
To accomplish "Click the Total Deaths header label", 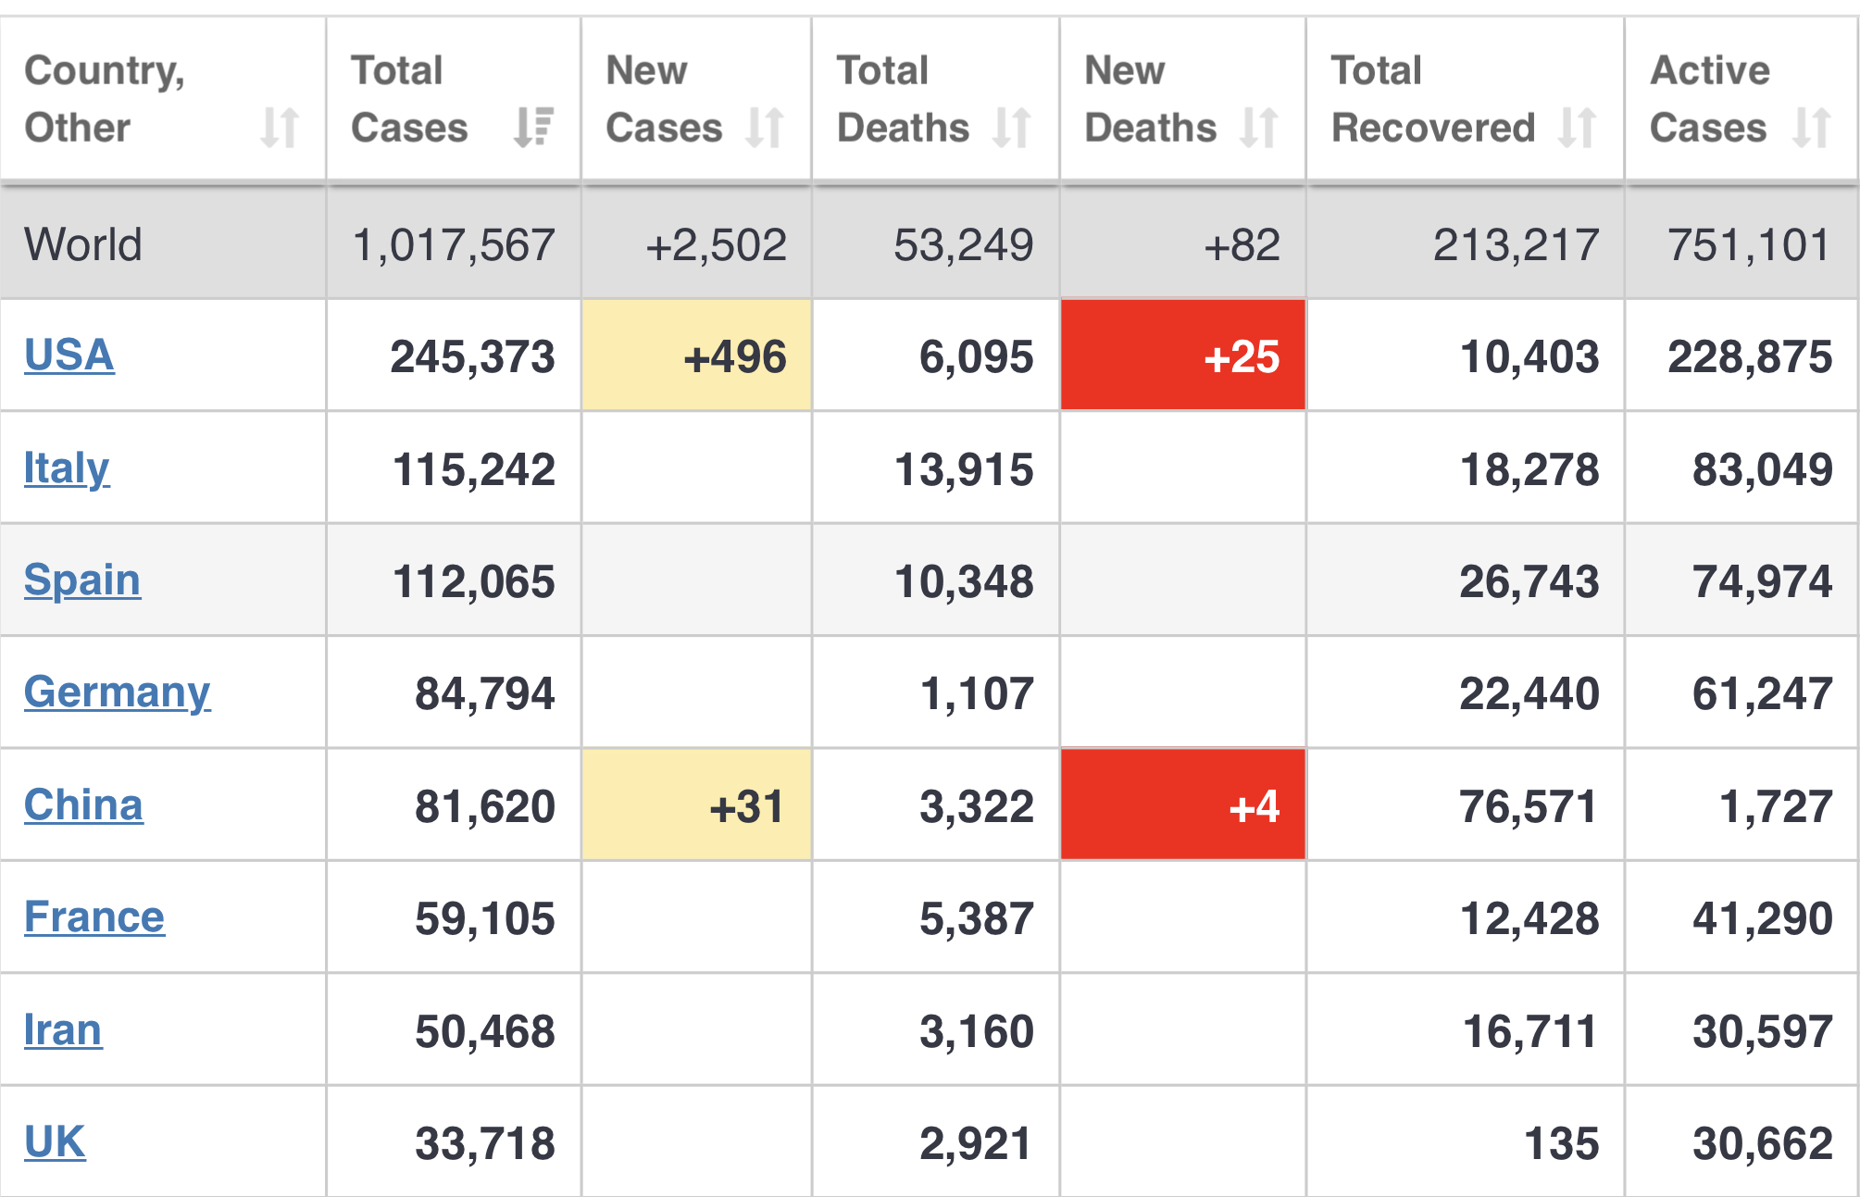I will (903, 99).
